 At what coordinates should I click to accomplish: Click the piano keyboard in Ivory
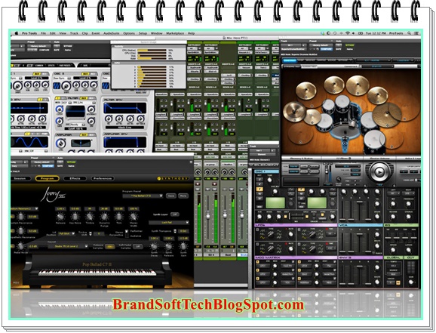coord(97,272)
